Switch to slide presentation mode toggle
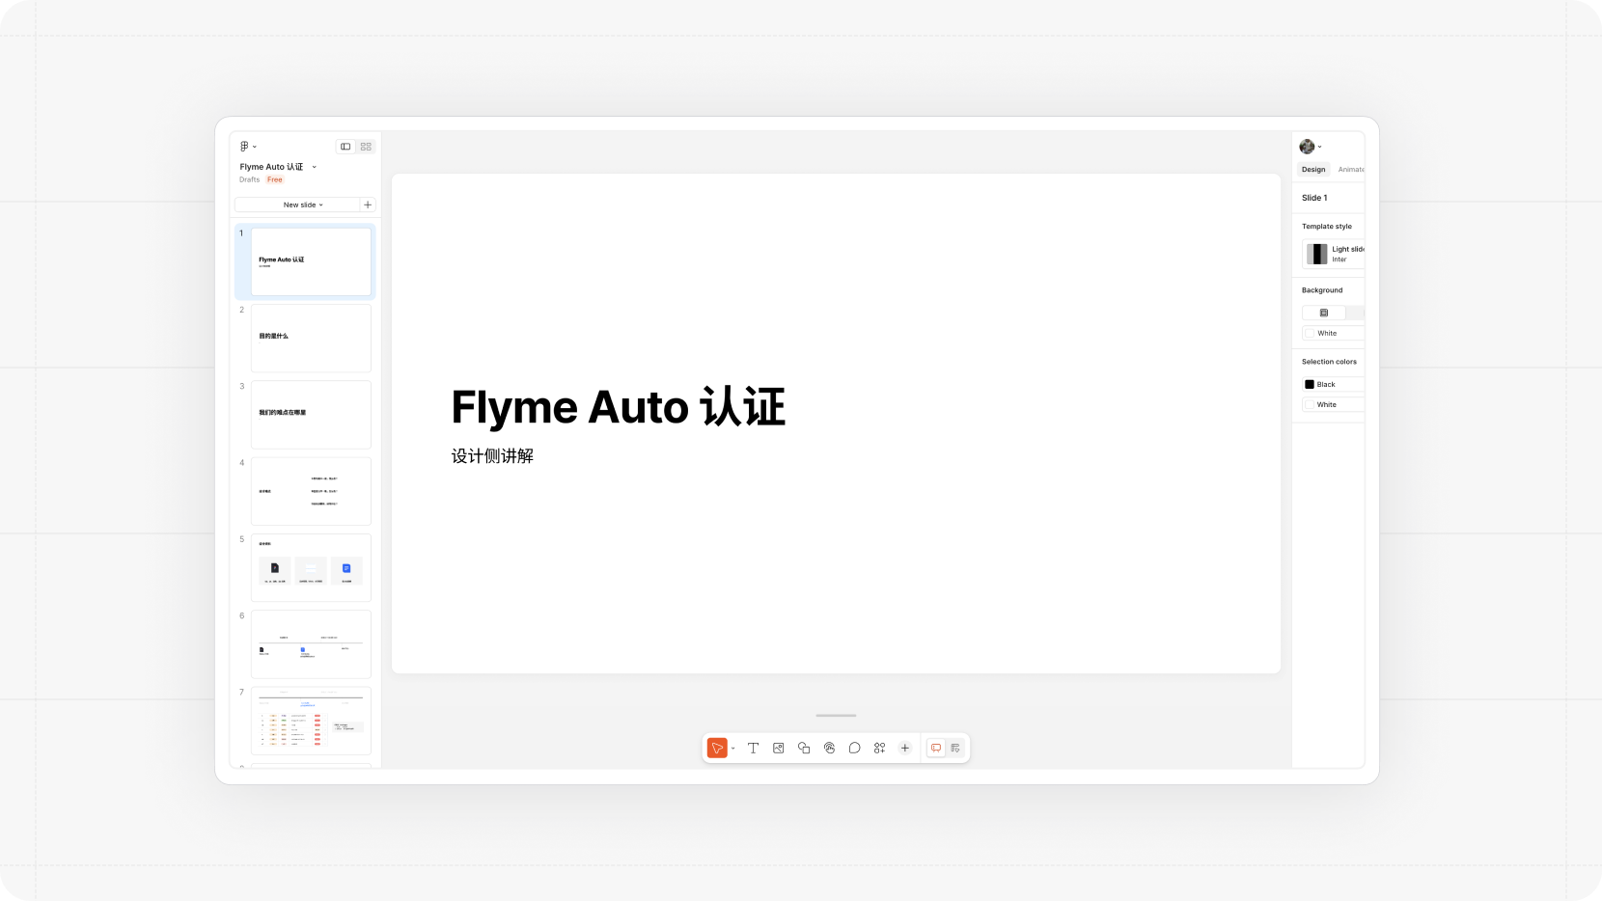This screenshot has width=1602, height=901. point(936,748)
